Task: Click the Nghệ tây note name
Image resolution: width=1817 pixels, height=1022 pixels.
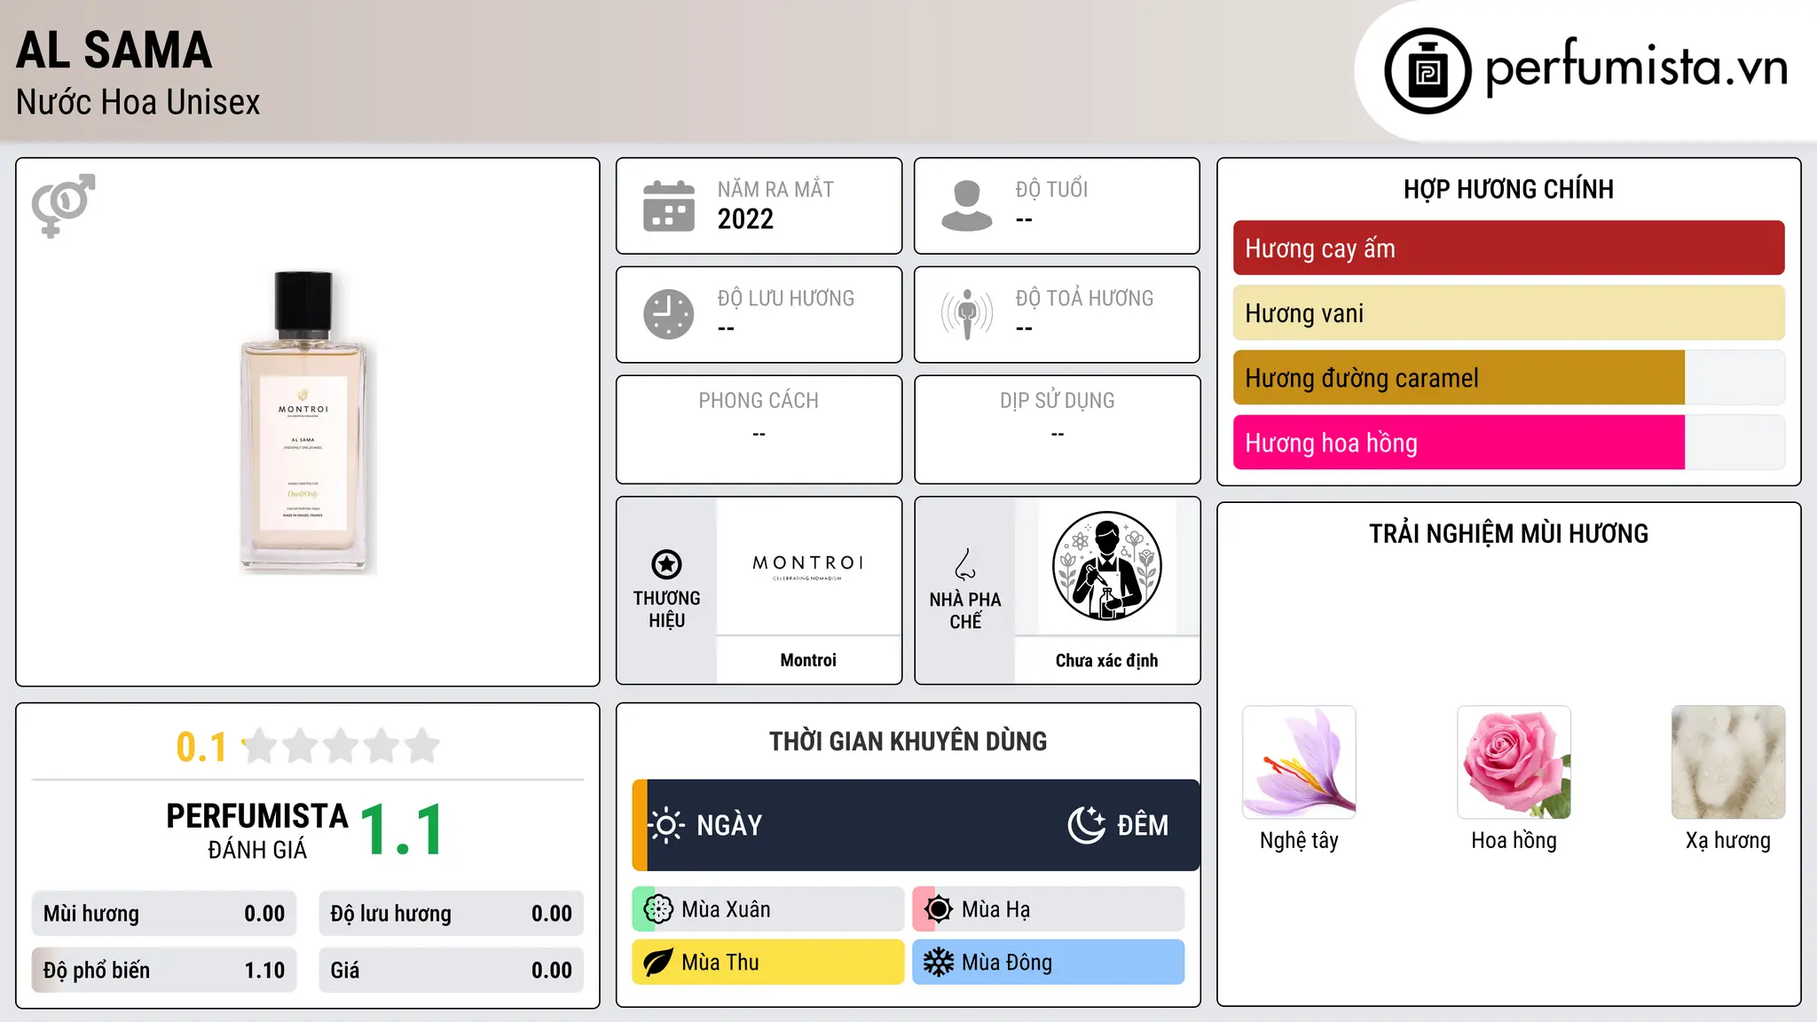Action: click(1299, 840)
